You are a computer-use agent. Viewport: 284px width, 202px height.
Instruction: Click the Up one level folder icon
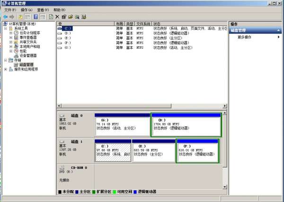21,17
